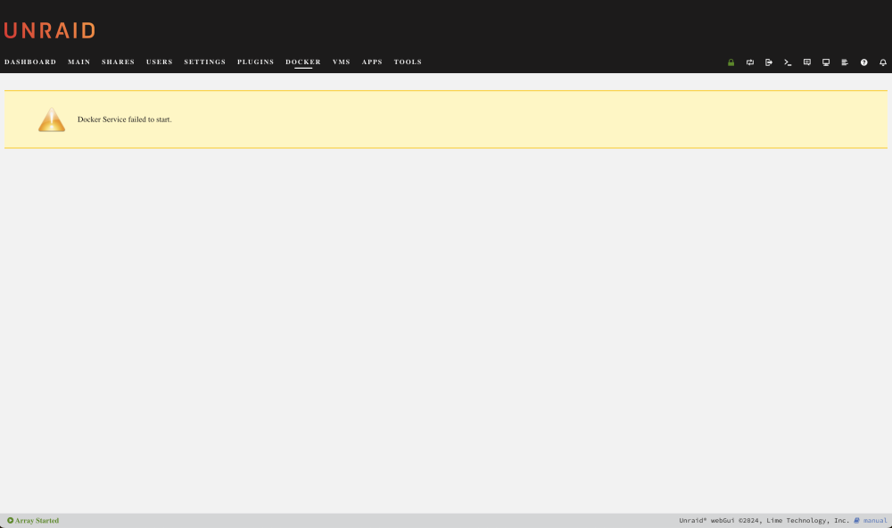Switch to the Users tab
Screen dimensions: 892x528
pos(160,62)
